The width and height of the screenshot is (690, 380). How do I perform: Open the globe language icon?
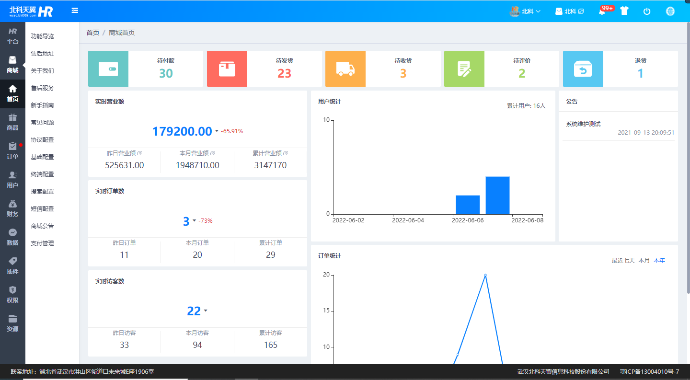(x=670, y=11)
